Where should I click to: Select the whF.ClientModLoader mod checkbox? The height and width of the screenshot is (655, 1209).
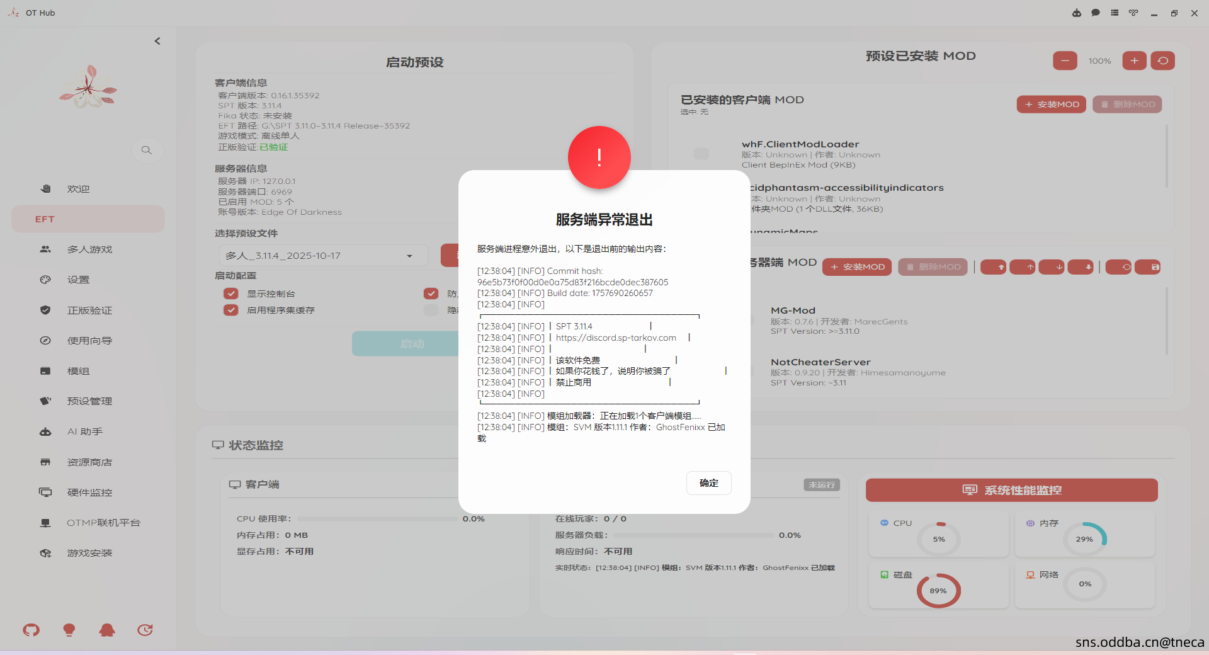pos(701,154)
